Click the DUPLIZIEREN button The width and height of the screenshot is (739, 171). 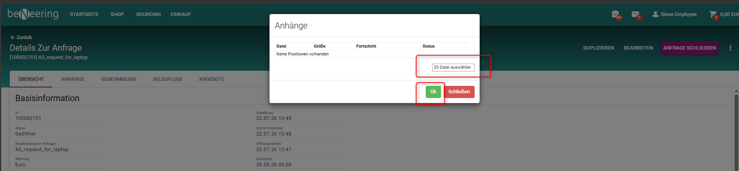598,48
